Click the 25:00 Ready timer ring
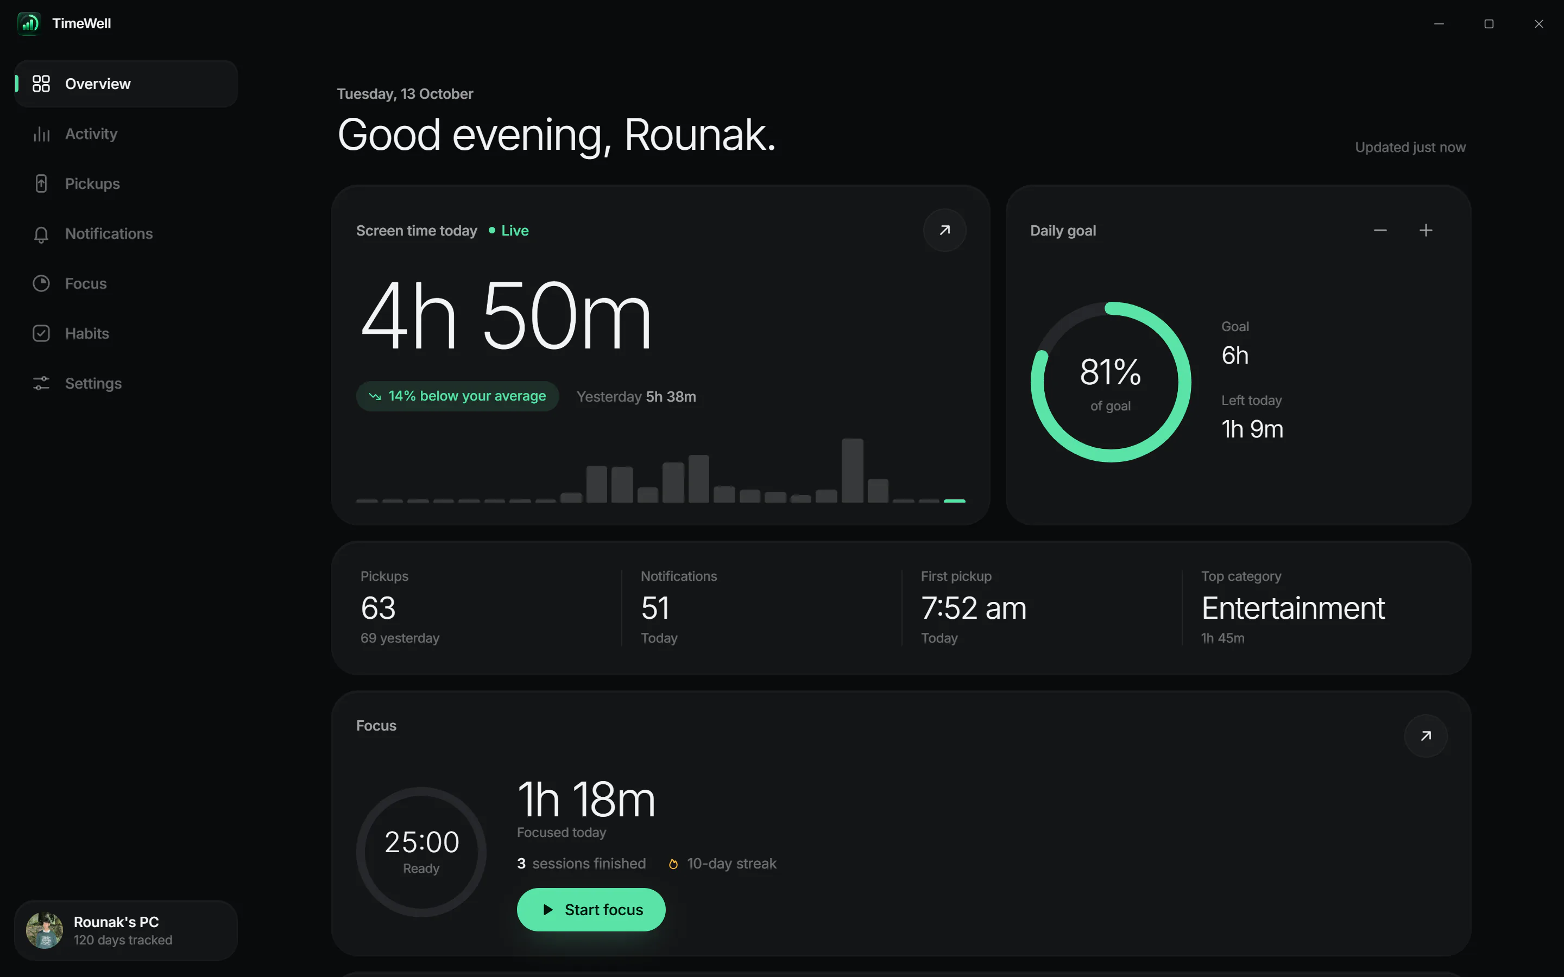 point(421,852)
